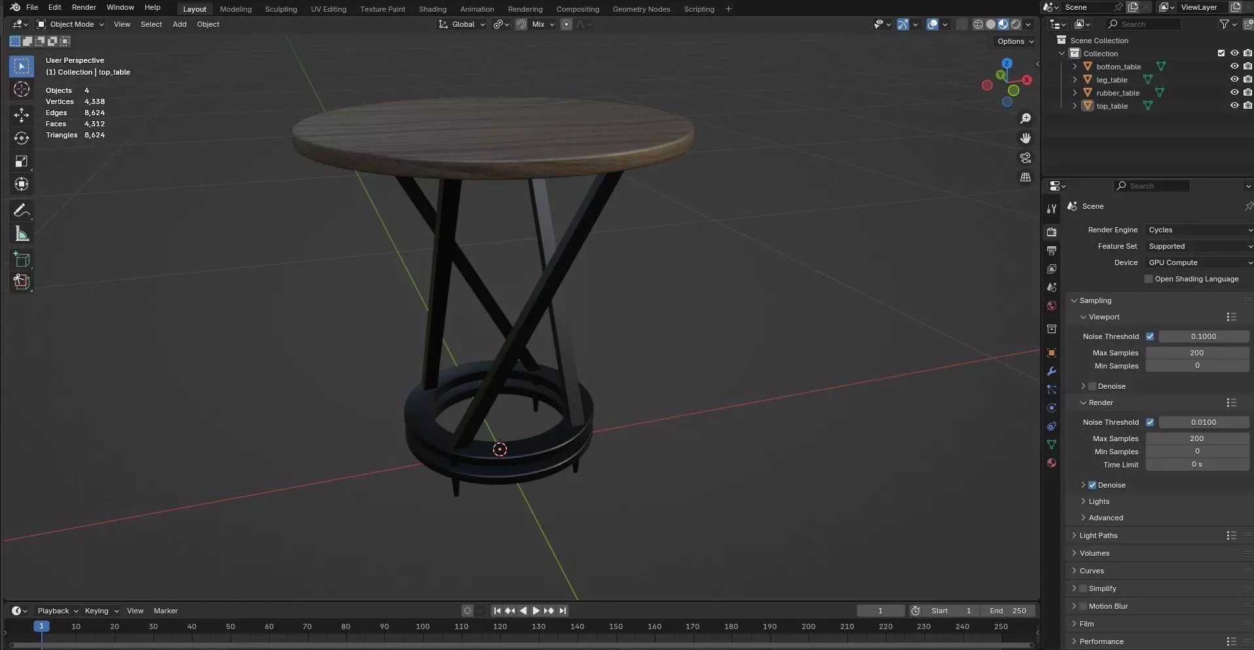Open the viewport Add menu
This screenshot has height=650, width=1254.
179,24
